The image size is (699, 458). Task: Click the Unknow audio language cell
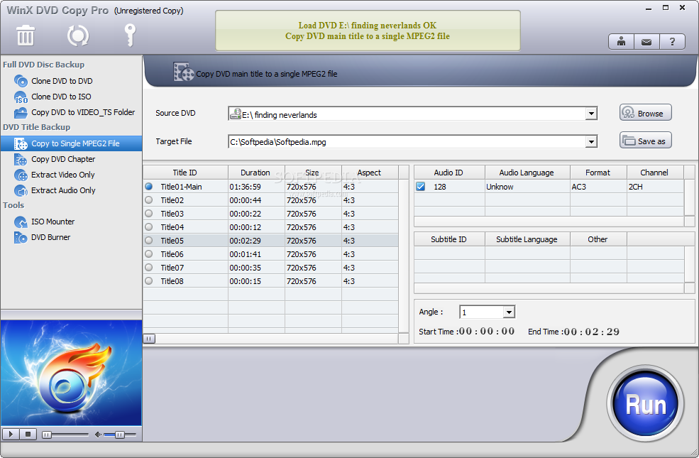(x=527, y=187)
